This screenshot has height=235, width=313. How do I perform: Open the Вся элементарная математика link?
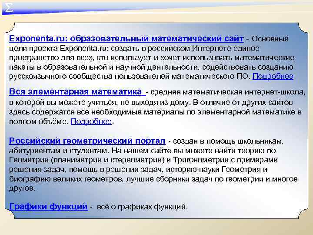click(x=77, y=92)
